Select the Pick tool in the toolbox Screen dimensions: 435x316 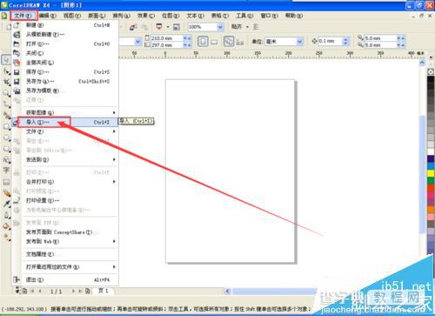point(6,60)
